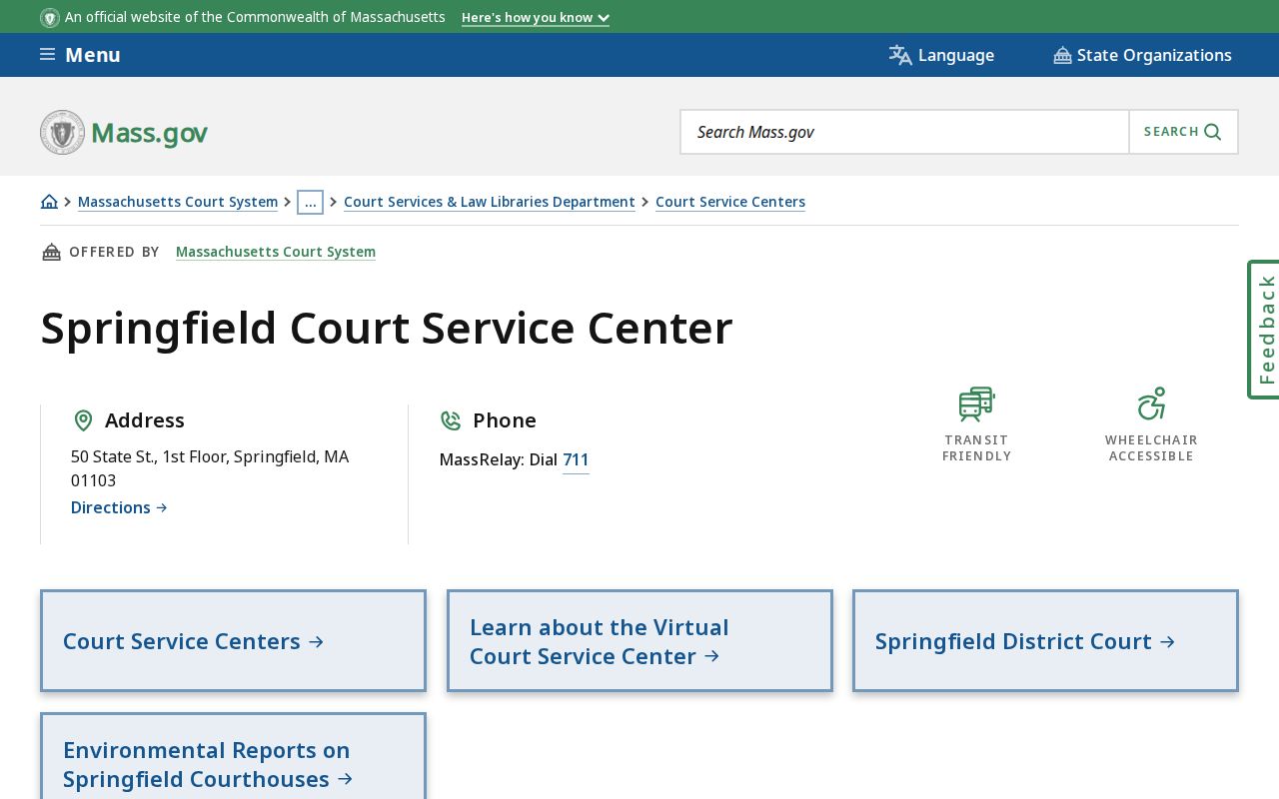Focus the Search Mass.gov input field
Screen dimensions: 1279x799
(x=904, y=132)
